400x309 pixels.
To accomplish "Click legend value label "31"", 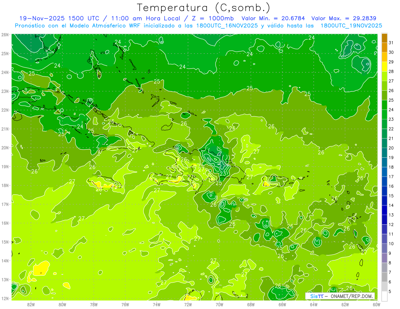I will pyautogui.click(x=391, y=43).
